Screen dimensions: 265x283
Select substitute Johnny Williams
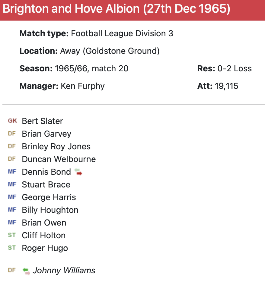[64, 270]
